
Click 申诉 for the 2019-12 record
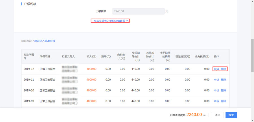(x=216, y=69)
